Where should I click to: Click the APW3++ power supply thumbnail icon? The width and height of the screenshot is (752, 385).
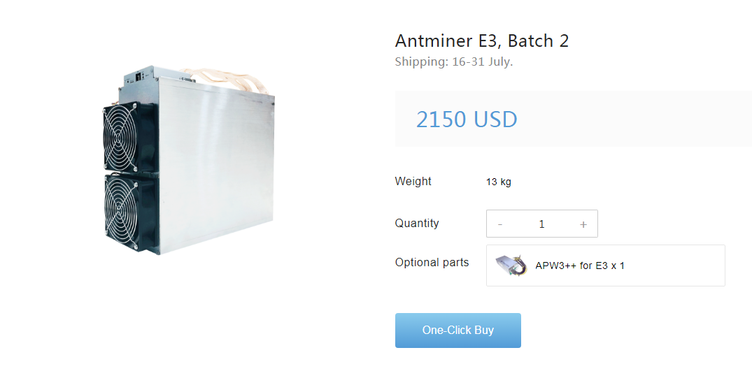click(511, 266)
